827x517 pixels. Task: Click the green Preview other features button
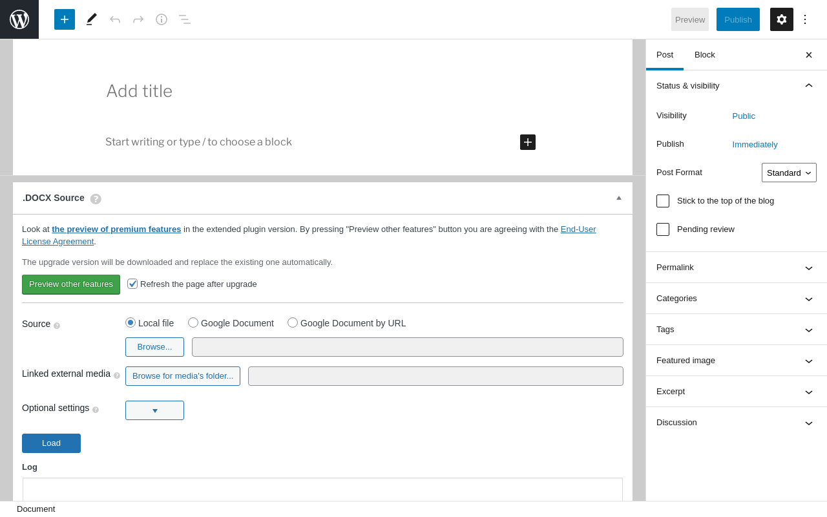[71, 284]
